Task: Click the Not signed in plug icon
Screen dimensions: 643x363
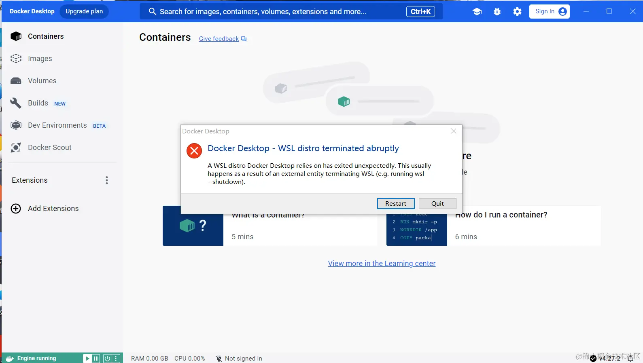Action: [219, 359]
